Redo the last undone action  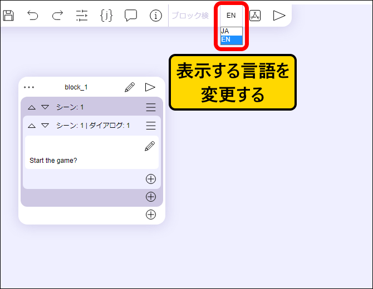coord(57,16)
